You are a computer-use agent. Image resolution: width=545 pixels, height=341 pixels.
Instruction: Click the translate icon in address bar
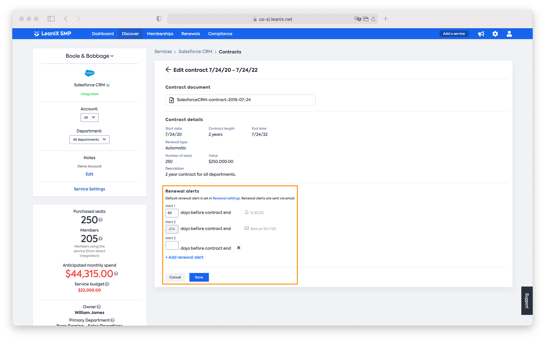358,19
